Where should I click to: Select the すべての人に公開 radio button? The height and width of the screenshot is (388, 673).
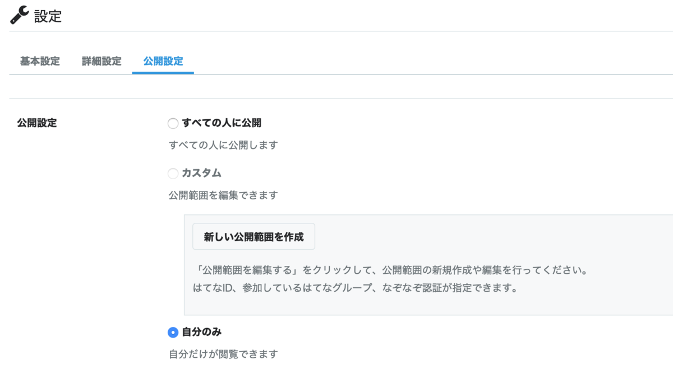(x=173, y=123)
